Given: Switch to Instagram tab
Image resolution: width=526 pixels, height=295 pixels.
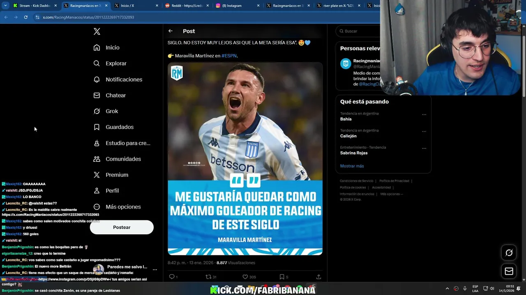Looking at the screenshot, I should click(x=238, y=6).
